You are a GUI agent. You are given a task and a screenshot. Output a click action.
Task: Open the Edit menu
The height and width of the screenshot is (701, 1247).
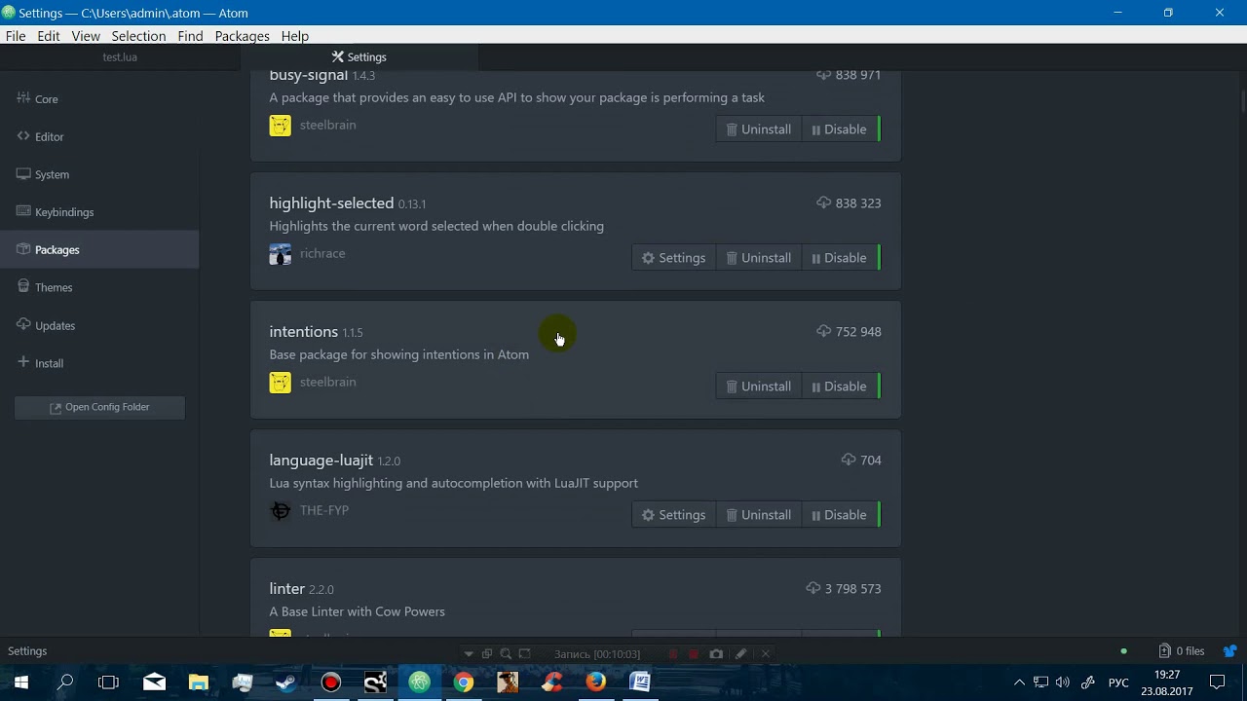[x=49, y=36]
